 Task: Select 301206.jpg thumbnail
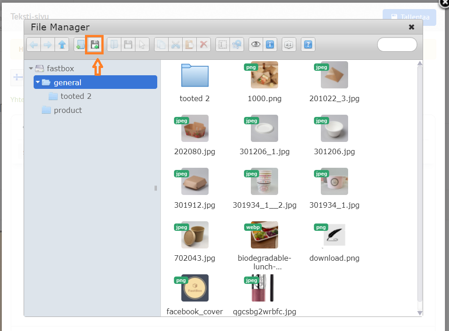point(334,128)
